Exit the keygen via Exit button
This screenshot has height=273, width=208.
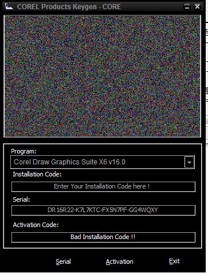(174, 261)
